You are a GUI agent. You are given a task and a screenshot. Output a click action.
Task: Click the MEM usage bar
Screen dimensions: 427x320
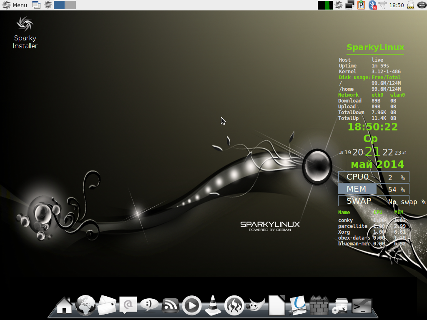374,189
